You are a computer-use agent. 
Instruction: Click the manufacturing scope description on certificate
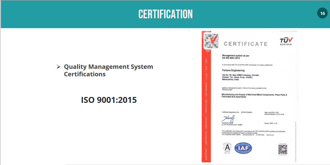254,96
